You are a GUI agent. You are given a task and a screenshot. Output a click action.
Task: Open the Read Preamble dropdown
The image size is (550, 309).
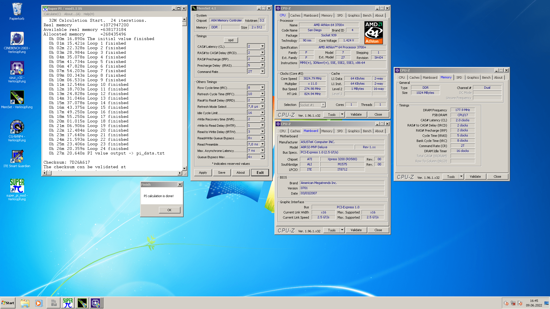pyautogui.click(x=262, y=144)
